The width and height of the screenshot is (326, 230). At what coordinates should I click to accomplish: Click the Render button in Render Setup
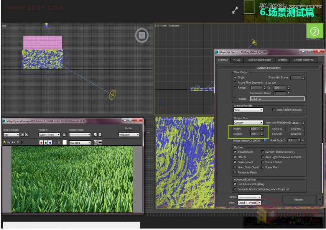[298, 199]
